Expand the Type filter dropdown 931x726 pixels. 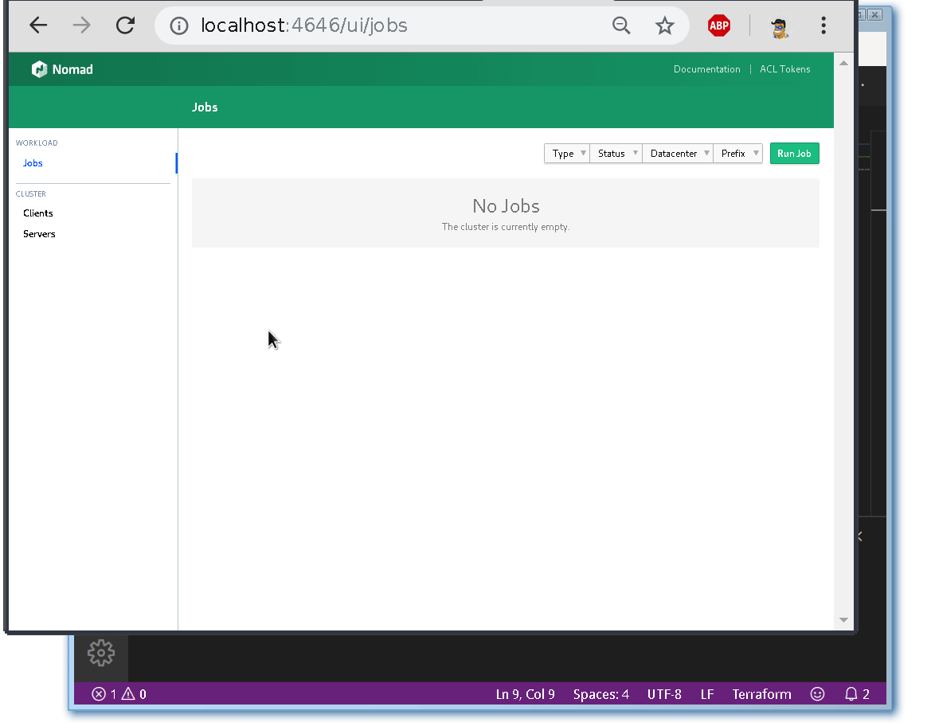point(567,154)
